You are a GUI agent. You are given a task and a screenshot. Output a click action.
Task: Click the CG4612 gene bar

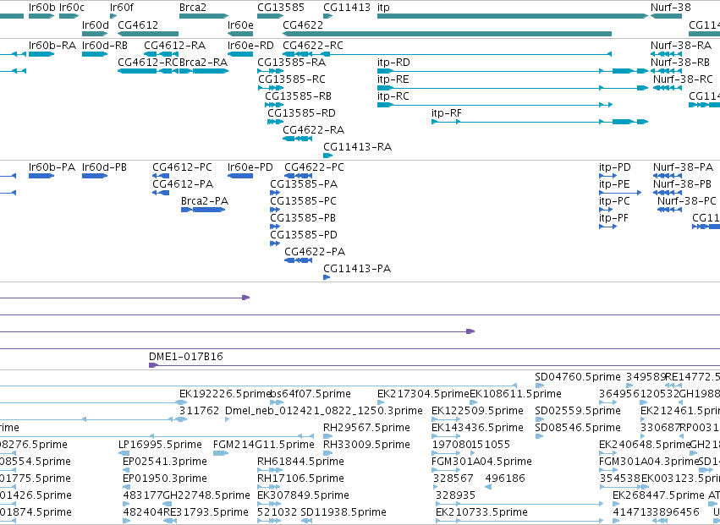point(148,34)
